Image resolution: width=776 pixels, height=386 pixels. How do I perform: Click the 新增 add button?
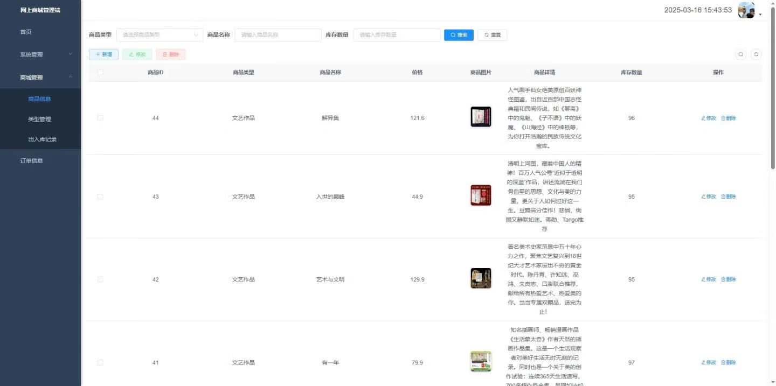point(103,54)
